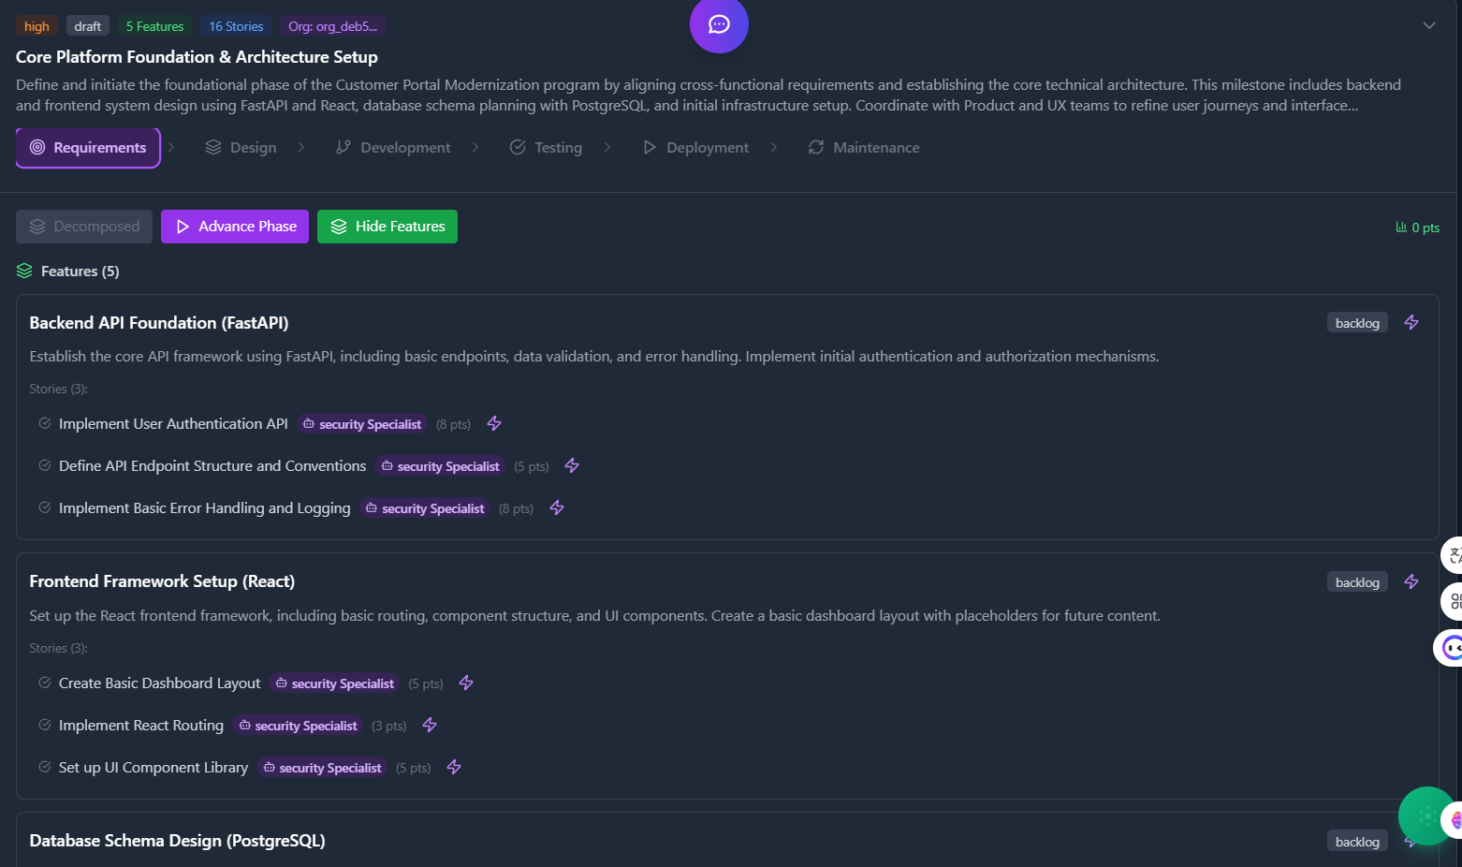
Task: Click Stories (3) label under Backend API Foundation
Action: pos(58,389)
